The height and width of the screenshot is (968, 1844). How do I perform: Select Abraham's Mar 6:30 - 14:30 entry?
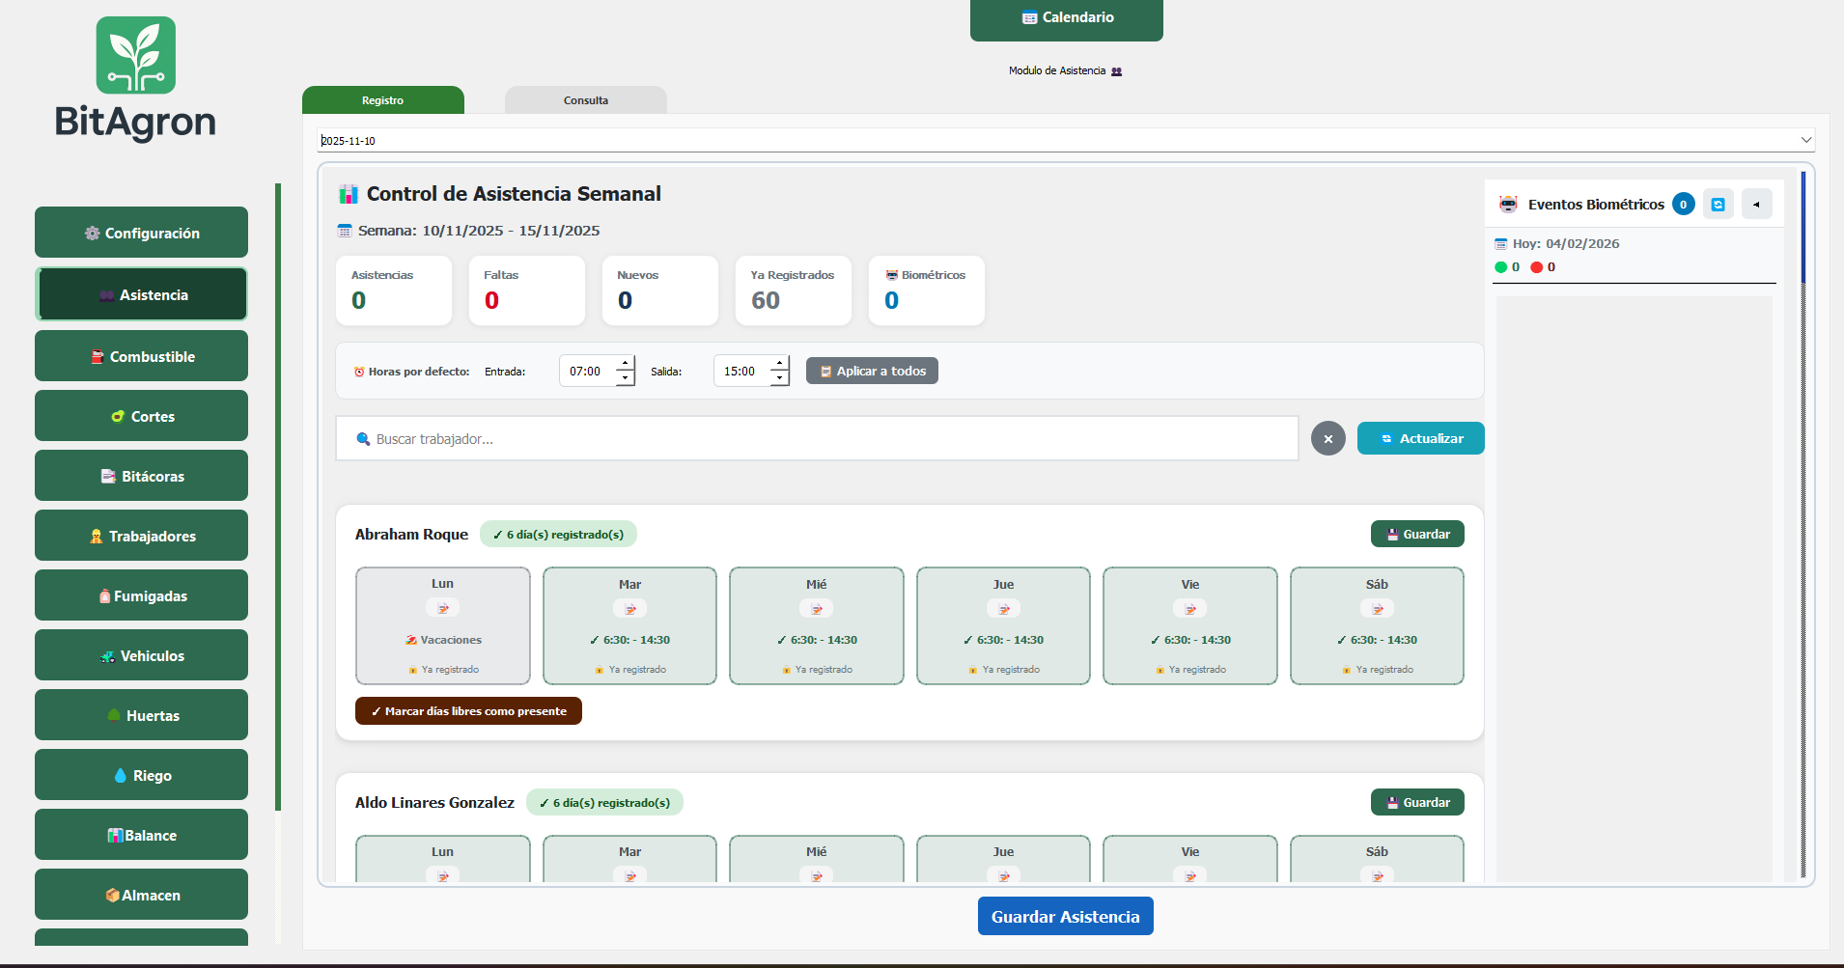[x=629, y=640]
